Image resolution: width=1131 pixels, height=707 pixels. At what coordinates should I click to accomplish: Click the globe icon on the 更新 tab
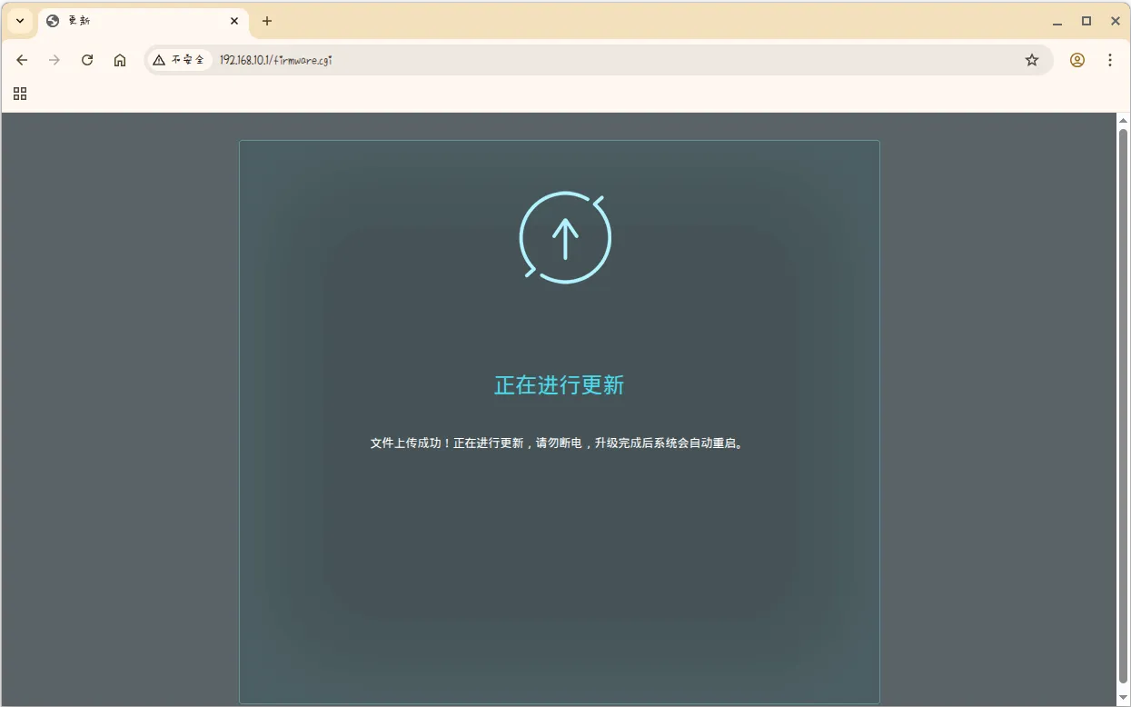point(52,20)
